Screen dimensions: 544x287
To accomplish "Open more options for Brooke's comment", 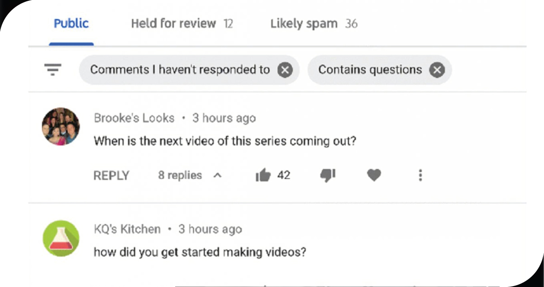I will tap(420, 175).
